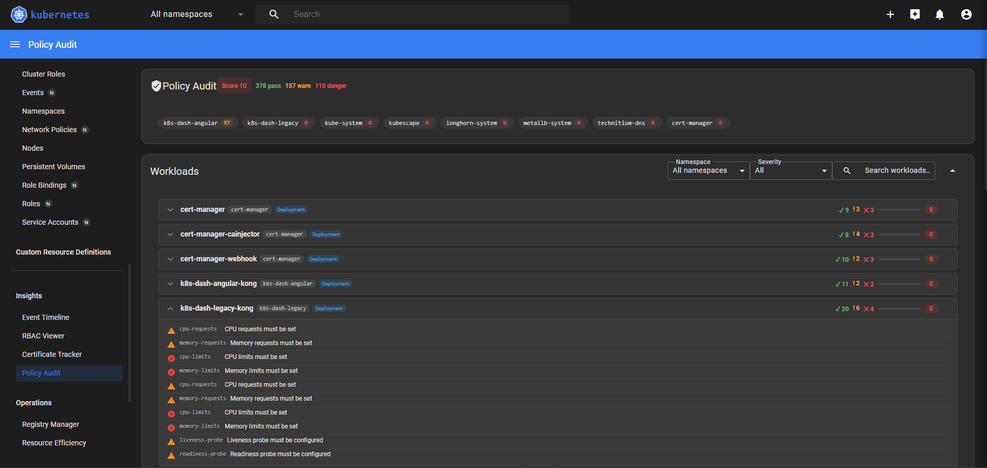Click the k8s-dash-legacy-kong score progress bar

(x=900, y=309)
